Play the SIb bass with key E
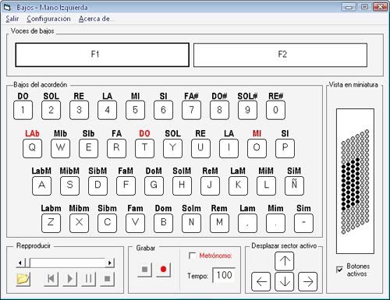 pyautogui.click(x=89, y=148)
